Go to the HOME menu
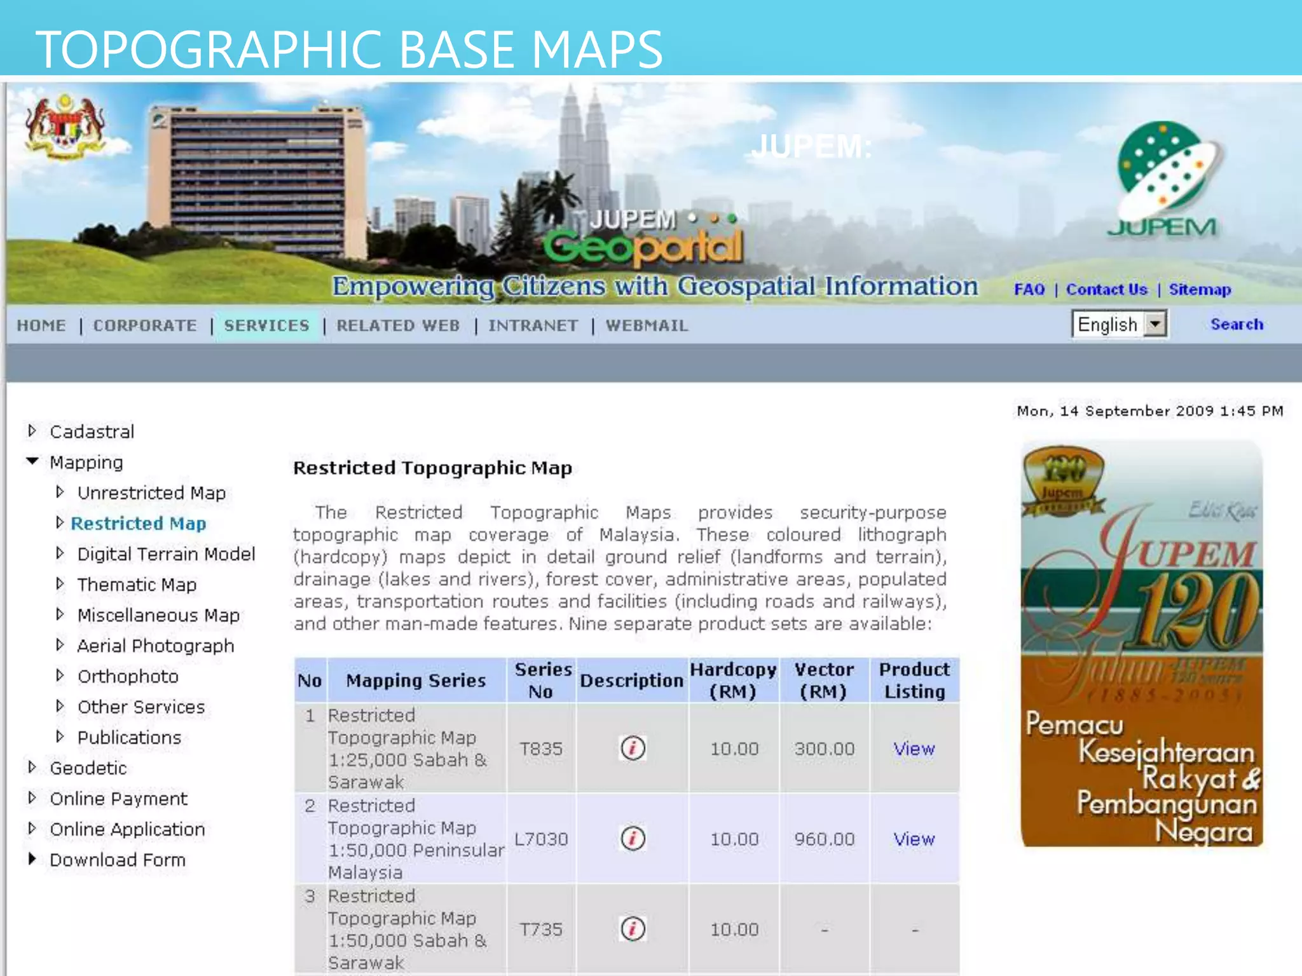The image size is (1302, 976). 41,325
